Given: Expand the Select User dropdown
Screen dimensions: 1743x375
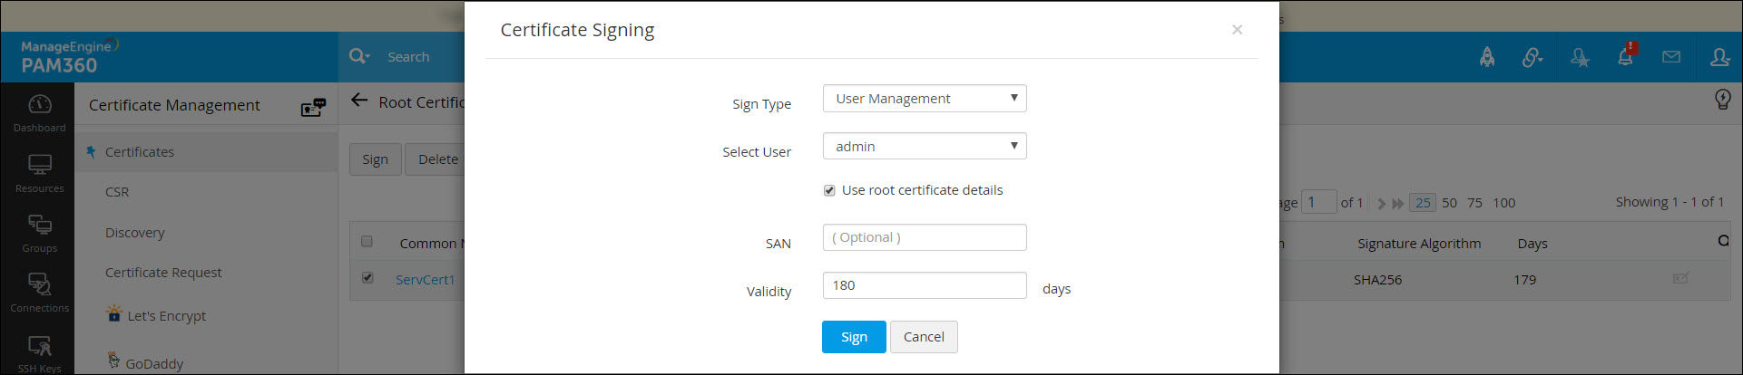Looking at the screenshot, I should coord(924,147).
